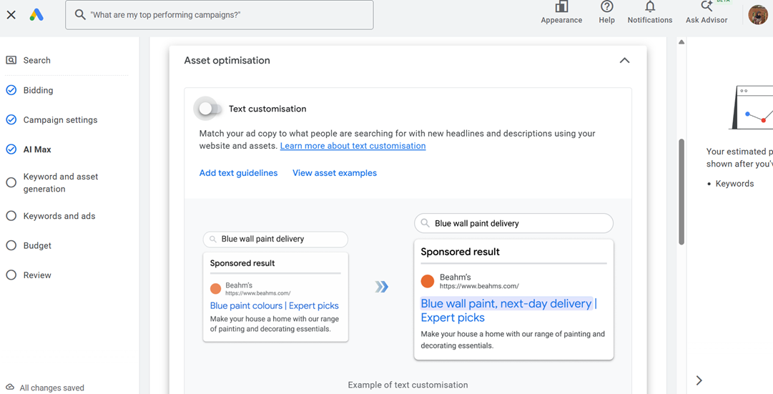Viewport: 773px width, 394px height.
Task: Click the Asset optimisation heading
Action: [227, 60]
